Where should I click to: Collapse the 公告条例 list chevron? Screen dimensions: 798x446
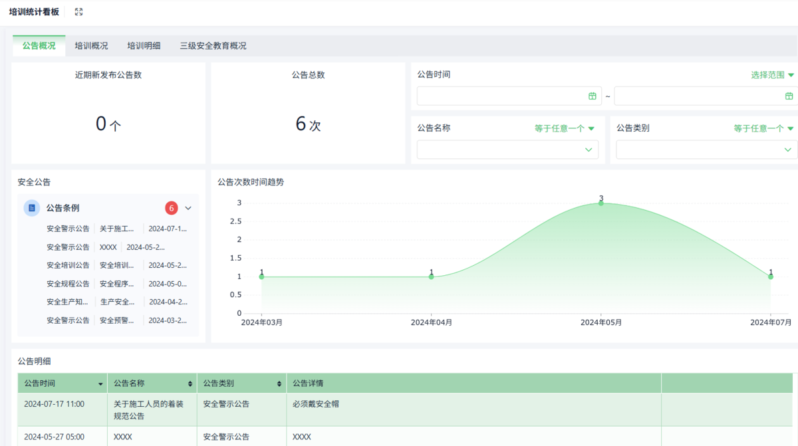188,208
